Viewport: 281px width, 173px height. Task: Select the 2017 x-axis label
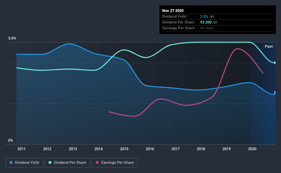tap(176, 149)
